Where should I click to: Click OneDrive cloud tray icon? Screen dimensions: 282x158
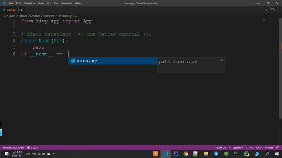pyautogui.click(x=49, y=154)
